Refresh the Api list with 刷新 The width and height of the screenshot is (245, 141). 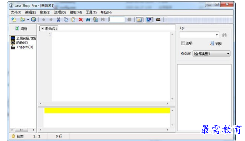click(x=216, y=43)
